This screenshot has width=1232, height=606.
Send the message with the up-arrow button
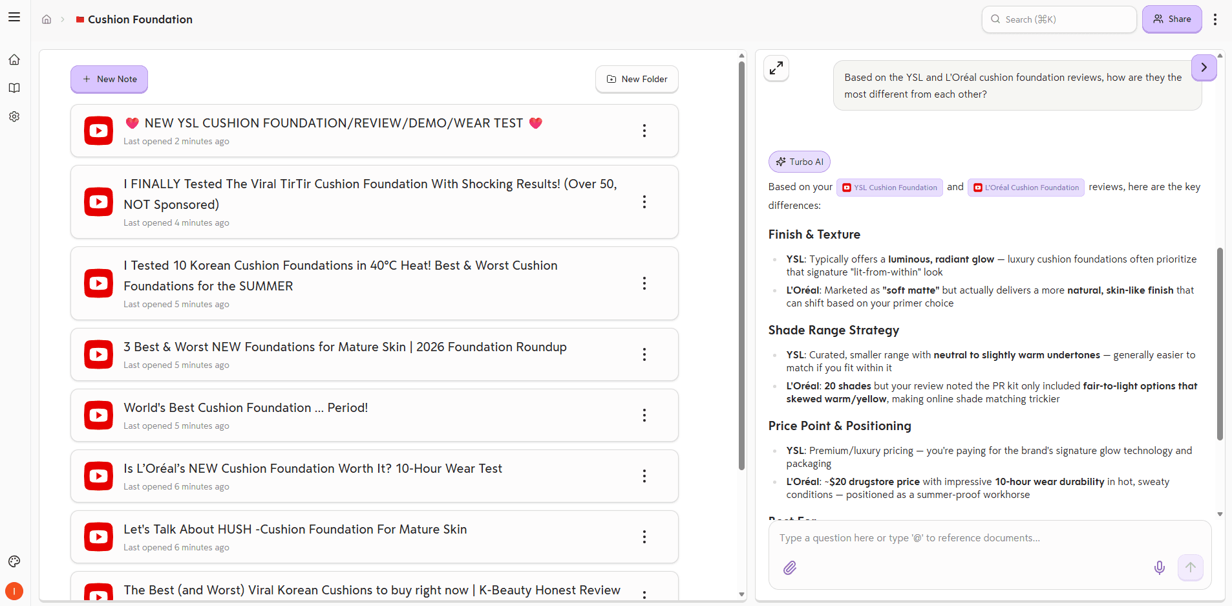coord(1190,567)
